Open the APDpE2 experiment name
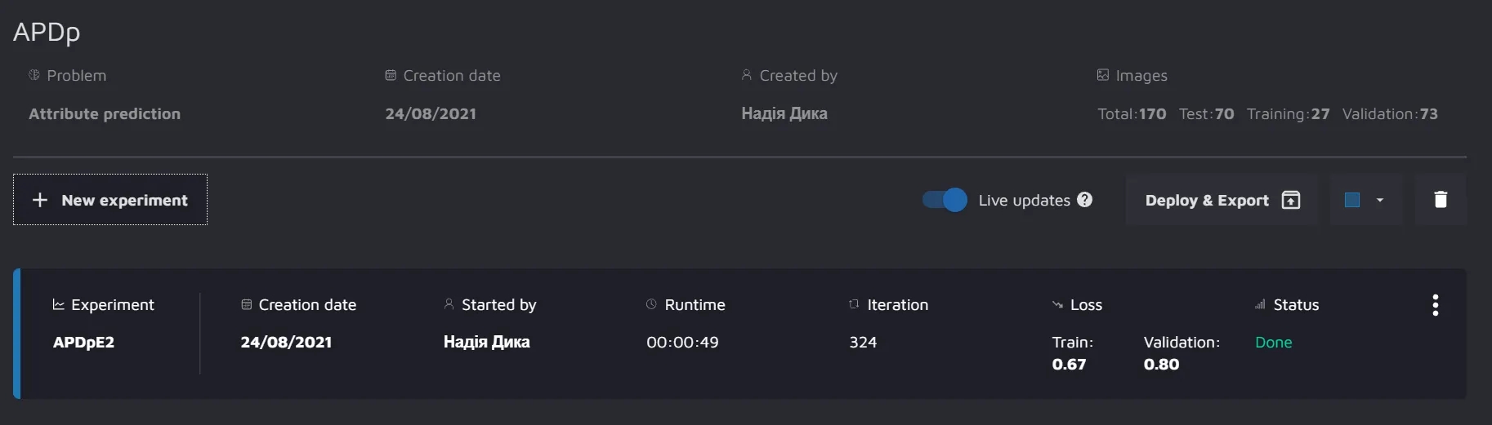The height and width of the screenshot is (425, 1492). pos(83,343)
